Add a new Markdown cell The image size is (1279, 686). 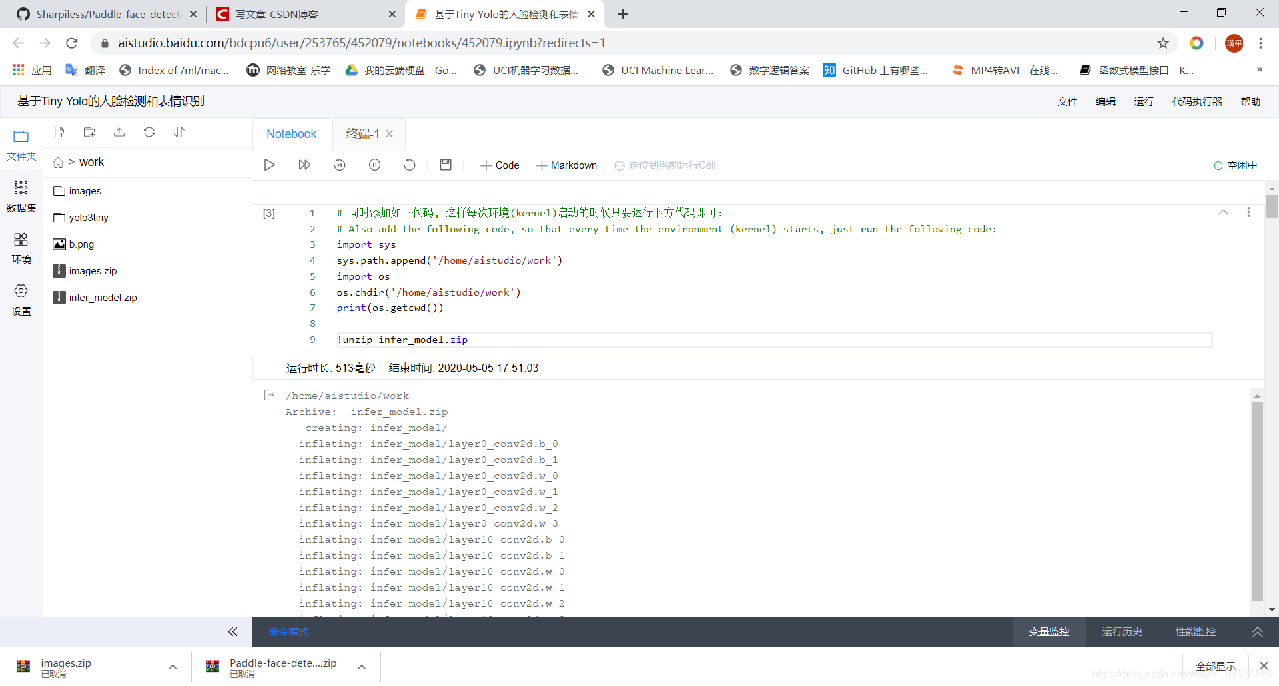567,165
